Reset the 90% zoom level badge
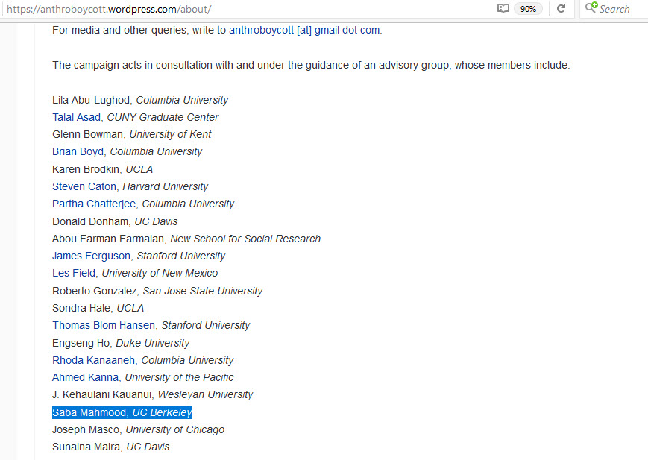This screenshot has width=648, height=460. tap(528, 9)
